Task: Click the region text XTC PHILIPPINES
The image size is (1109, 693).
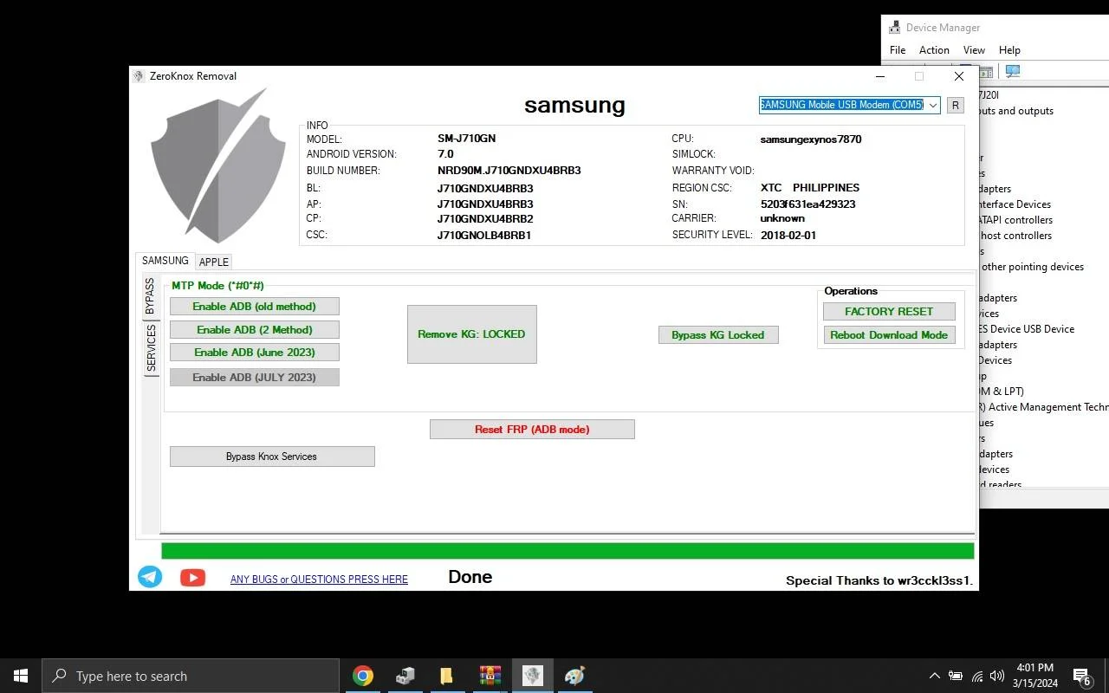Action: coord(810,188)
